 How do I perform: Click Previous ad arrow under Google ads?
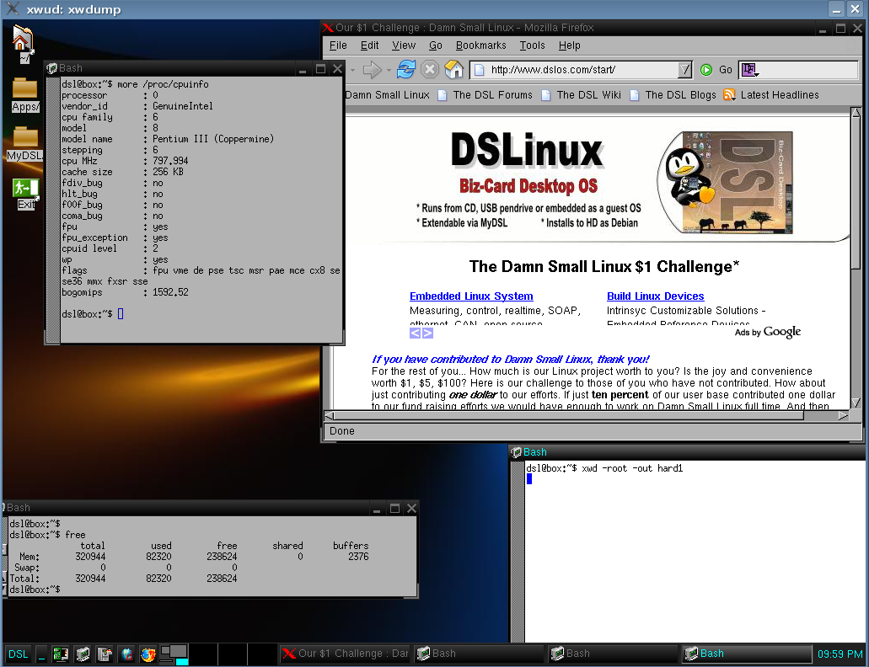[415, 333]
